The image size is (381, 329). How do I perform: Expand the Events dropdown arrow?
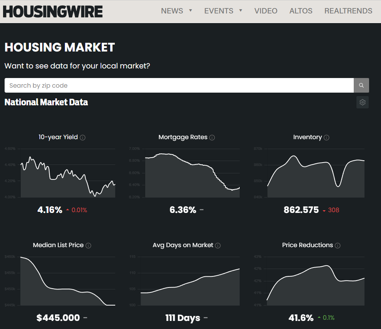(241, 10)
